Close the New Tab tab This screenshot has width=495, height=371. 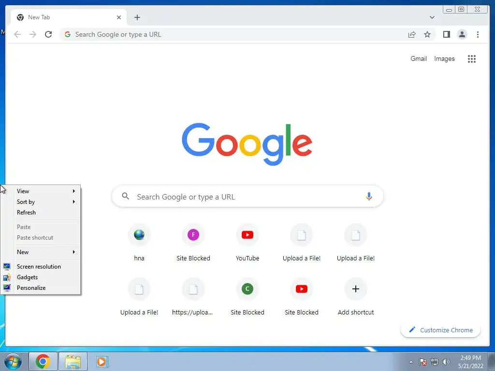pyautogui.click(x=119, y=17)
